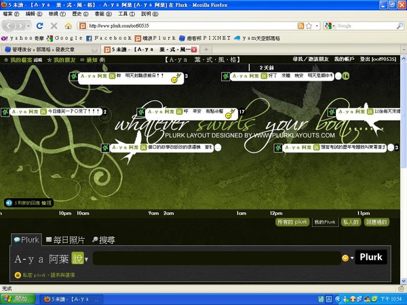407x305 pixels.
Task: Open the yam天空部落格 bookmark
Action: [x=256, y=39]
